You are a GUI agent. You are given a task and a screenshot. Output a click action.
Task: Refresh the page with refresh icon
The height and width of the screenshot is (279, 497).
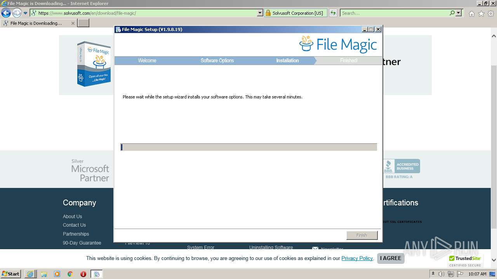333,13
